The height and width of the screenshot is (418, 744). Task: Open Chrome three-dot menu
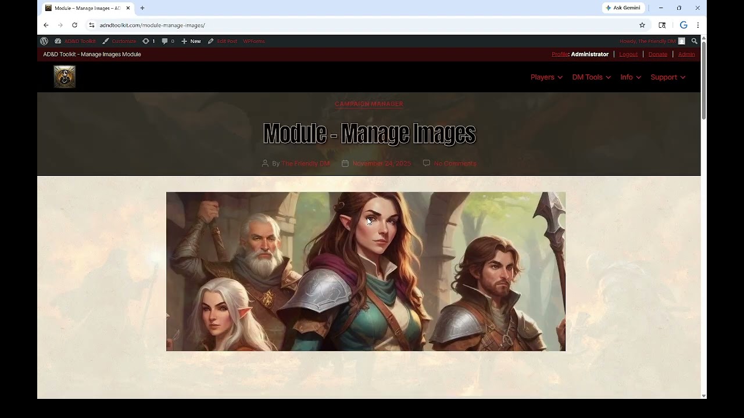click(697, 25)
